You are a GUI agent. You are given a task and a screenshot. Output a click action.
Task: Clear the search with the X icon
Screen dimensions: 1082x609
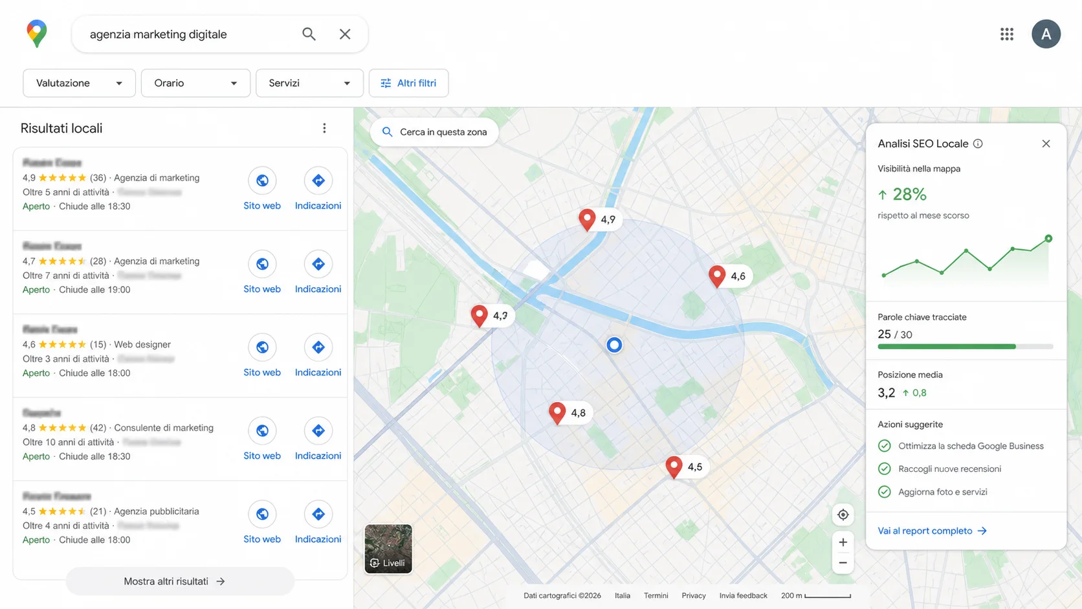coord(345,34)
